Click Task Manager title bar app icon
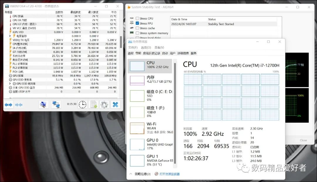This screenshot has height=182, width=317. [130, 42]
